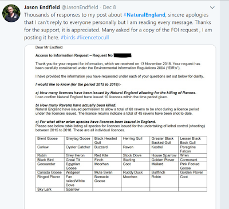This screenshot has width=229, height=209.
Task: Open the attached FOI letter image
Action: [120, 127]
